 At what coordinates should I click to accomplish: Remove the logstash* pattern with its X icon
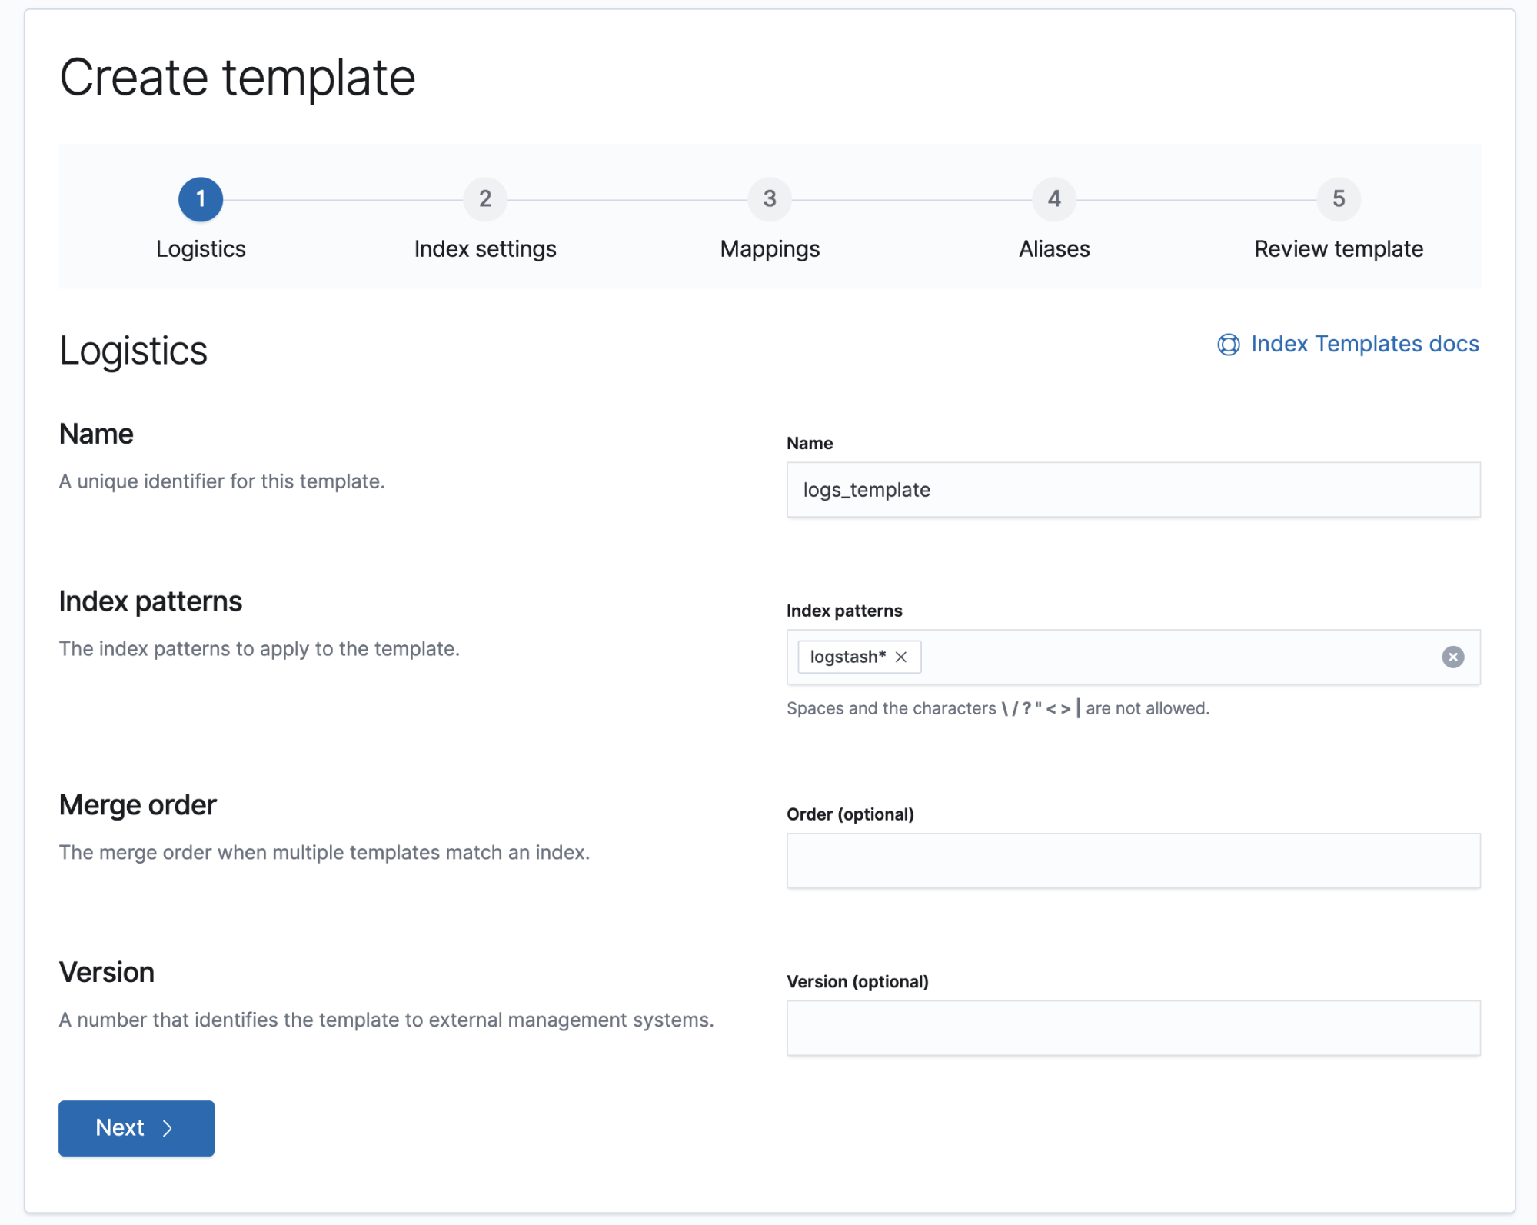[902, 657]
